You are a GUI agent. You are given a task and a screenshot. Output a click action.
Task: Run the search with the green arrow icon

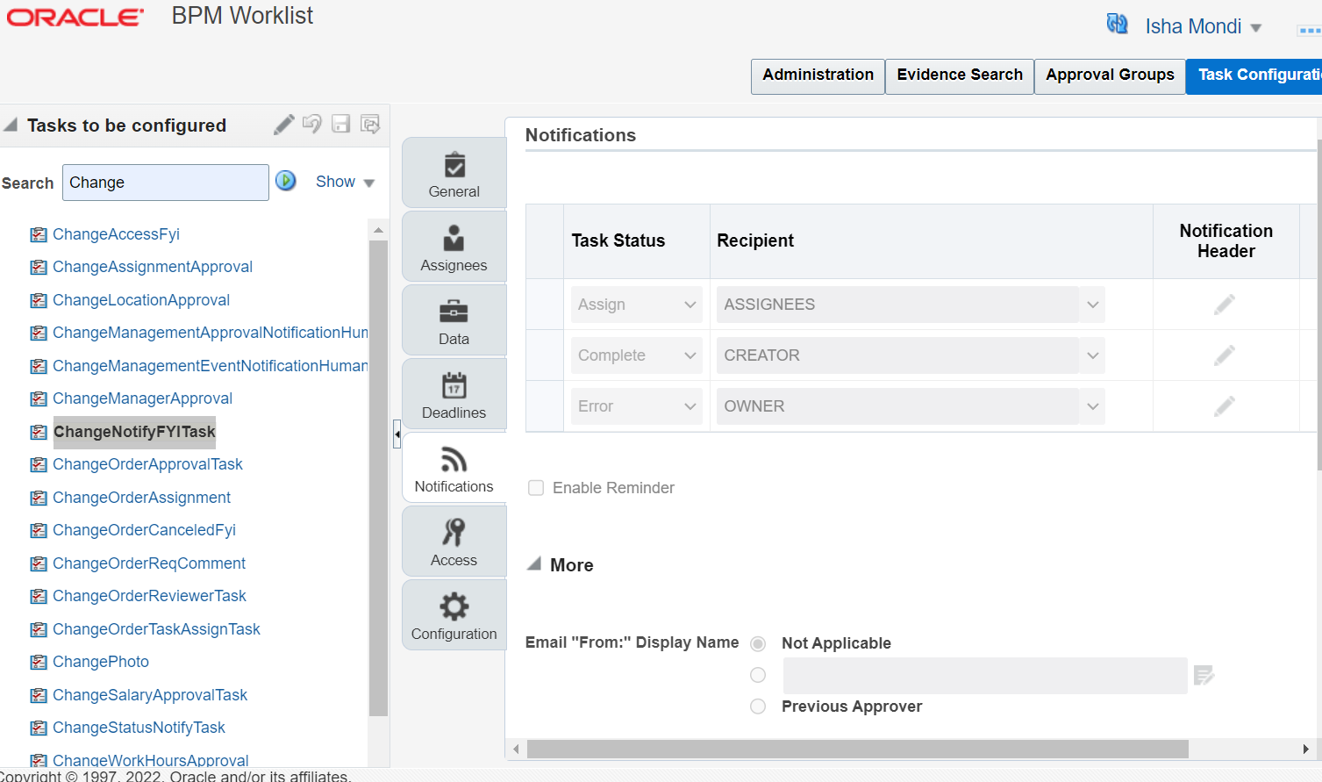pos(286,181)
